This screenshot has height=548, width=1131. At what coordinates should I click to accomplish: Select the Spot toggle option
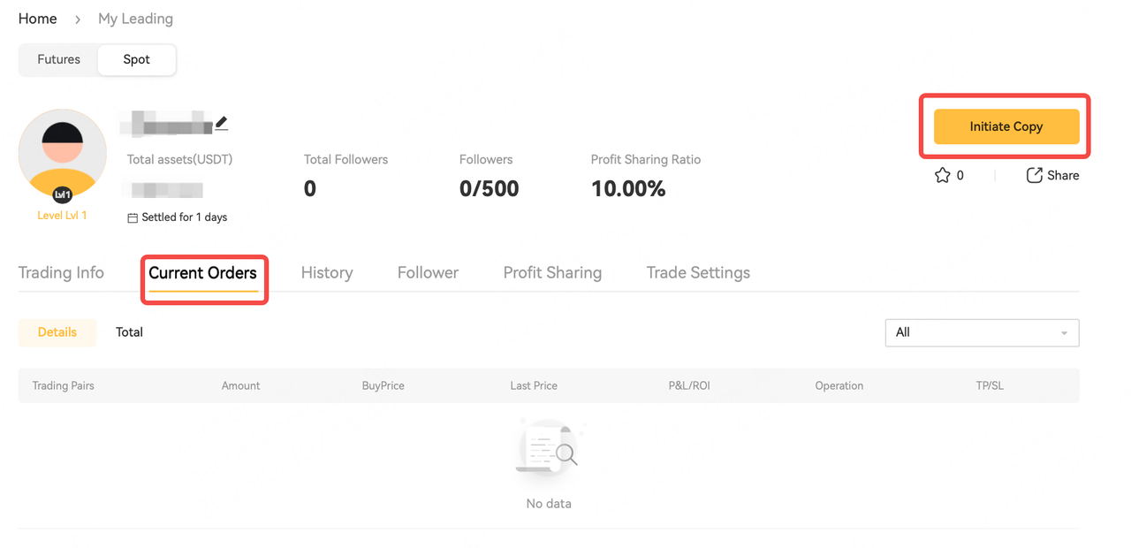137,59
